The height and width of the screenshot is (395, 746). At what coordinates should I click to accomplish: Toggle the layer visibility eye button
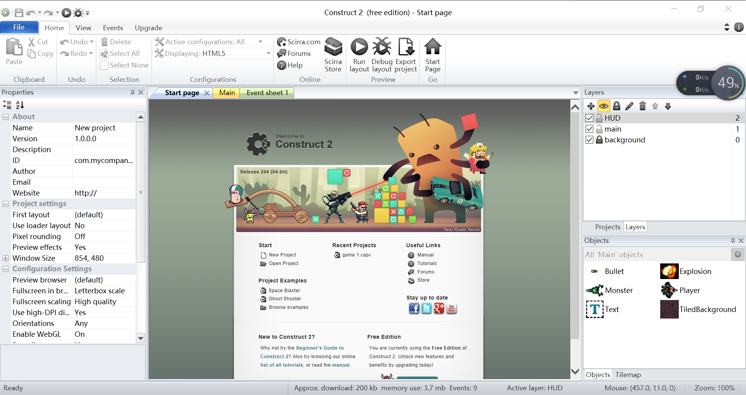tap(604, 106)
